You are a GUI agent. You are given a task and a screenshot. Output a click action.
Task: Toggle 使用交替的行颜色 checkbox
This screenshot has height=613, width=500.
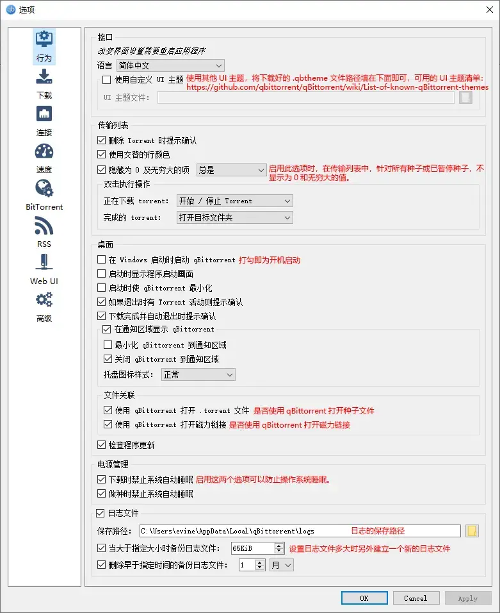pyautogui.click(x=102, y=154)
